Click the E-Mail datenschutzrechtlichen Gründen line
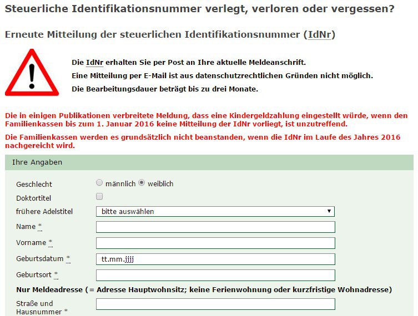The width and height of the screenshot is (418, 316). [223, 76]
